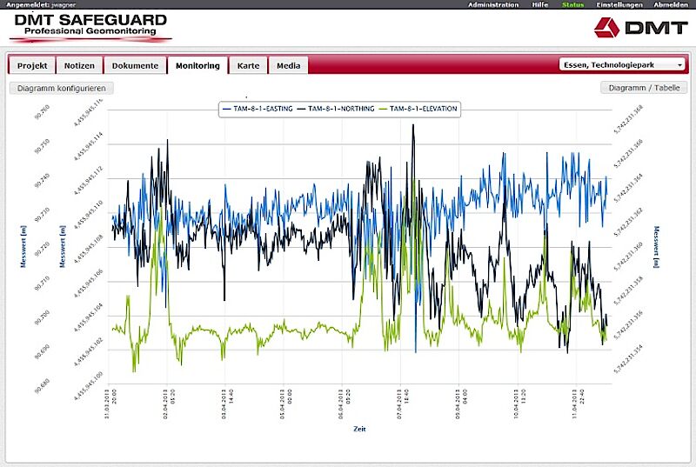Click the Zeit axis label below chart
696x467 pixels.
pos(359,429)
